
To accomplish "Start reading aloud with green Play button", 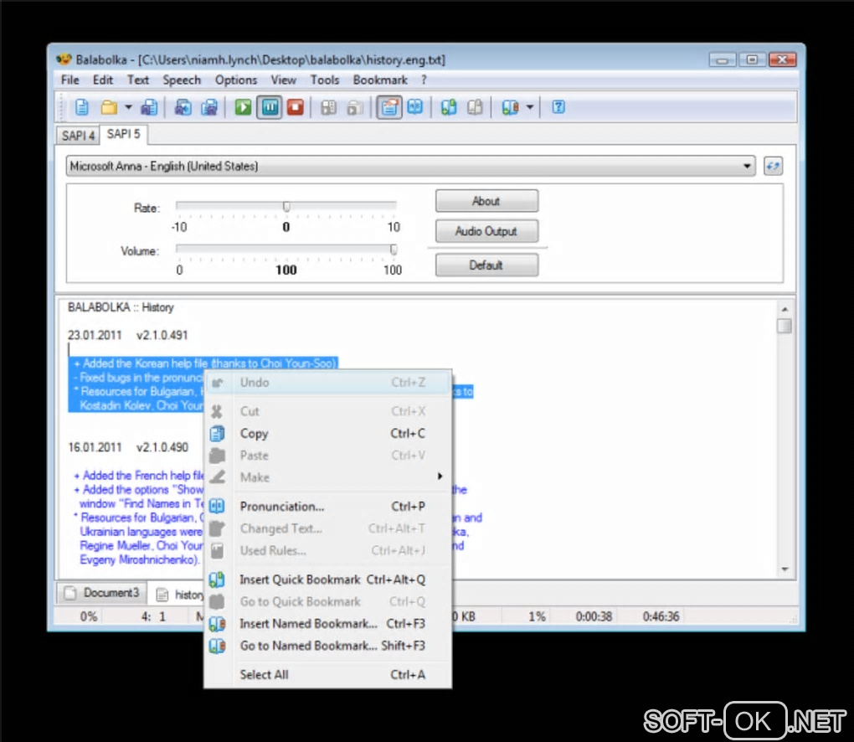I will pos(243,107).
